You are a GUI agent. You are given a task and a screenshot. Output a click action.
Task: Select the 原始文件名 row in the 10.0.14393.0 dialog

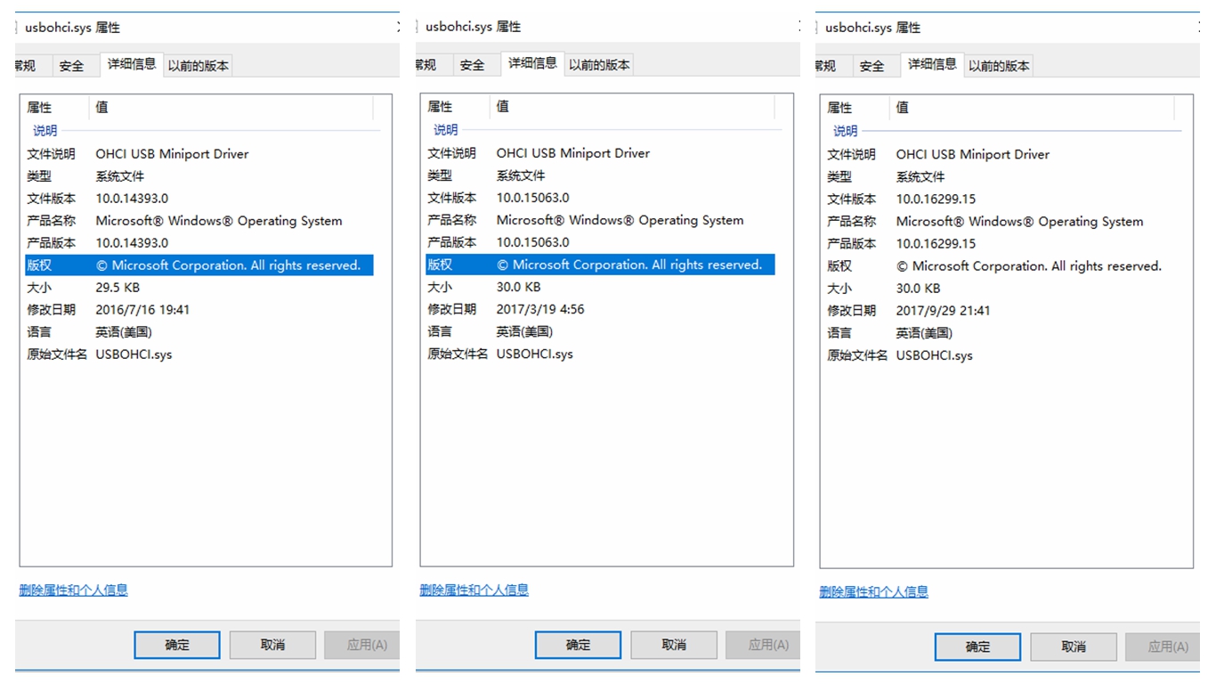tap(199, 354)
